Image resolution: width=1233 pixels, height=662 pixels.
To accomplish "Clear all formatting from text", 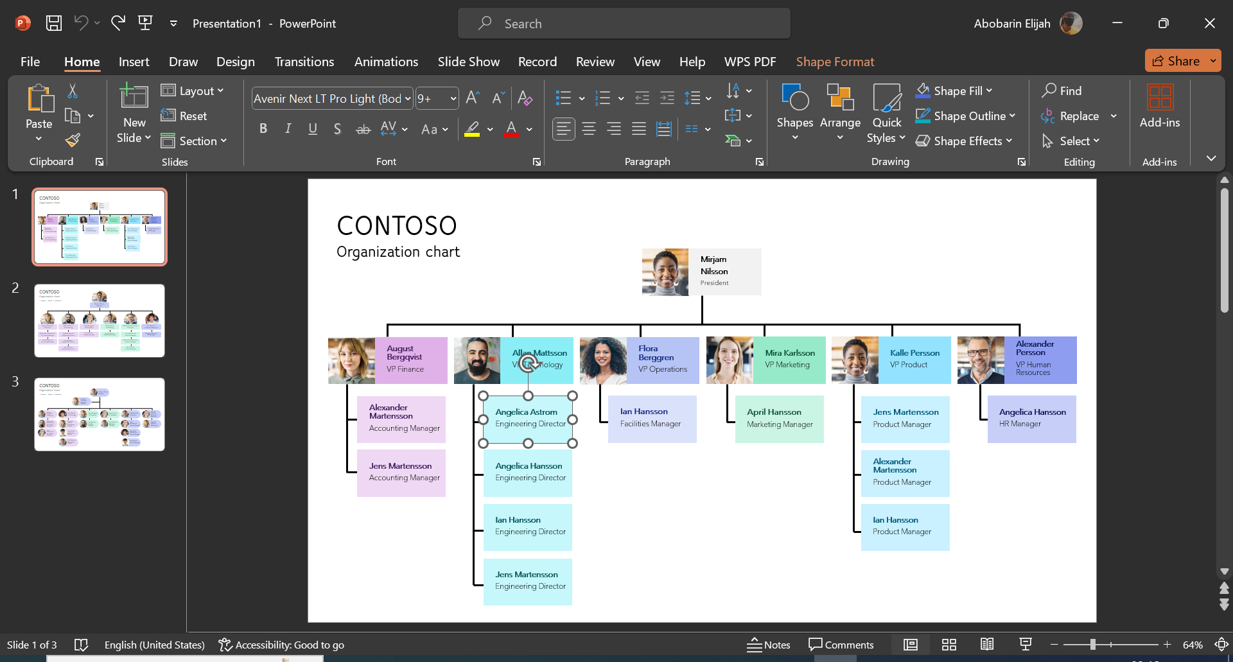I will coord(525,98).
